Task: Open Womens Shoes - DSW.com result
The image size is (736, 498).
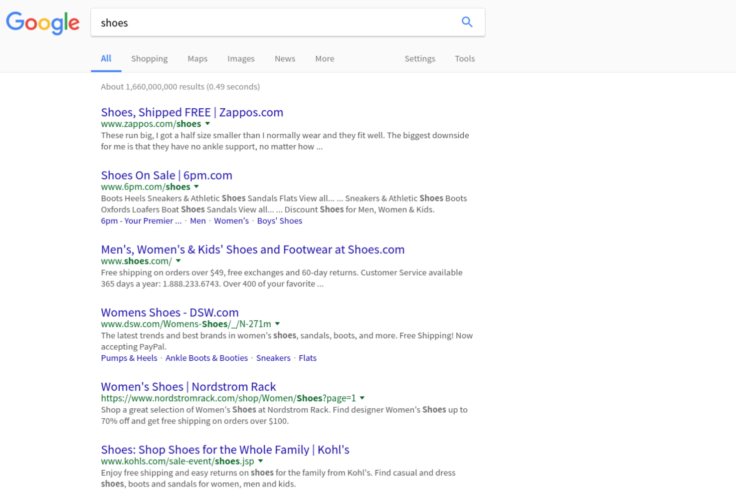Action: pos(170,312)
